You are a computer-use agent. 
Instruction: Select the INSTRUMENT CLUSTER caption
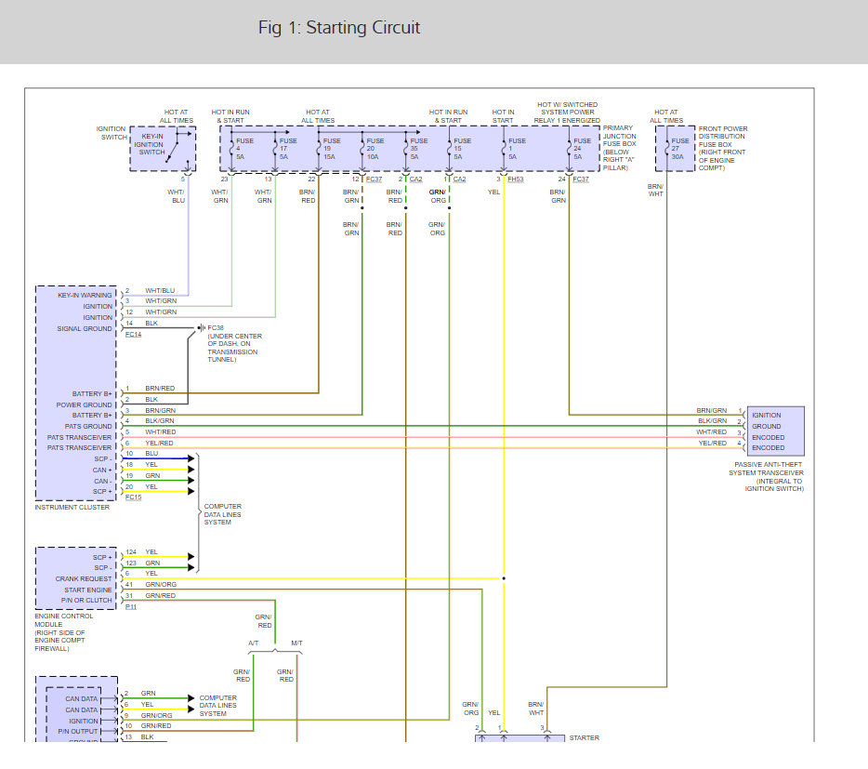coord(72,507)
